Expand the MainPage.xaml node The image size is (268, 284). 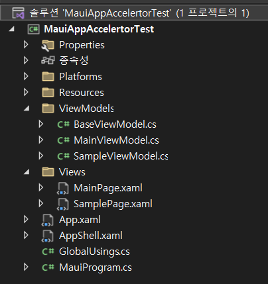41,187
